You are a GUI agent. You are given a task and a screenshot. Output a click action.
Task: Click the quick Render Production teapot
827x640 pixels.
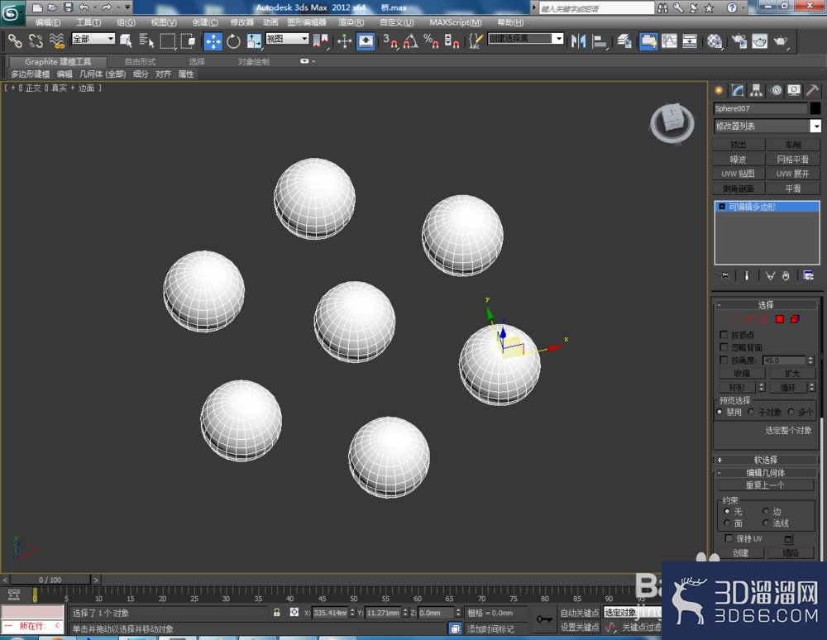coord(781,41)
